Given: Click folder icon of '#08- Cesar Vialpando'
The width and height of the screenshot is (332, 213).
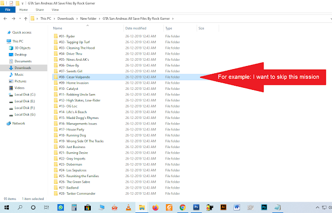Looking at the screenshot, I should pyautogui.click(x=56, y=77).
